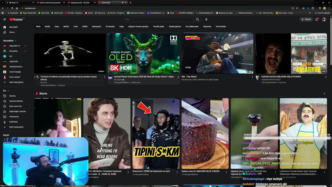The width and height of the screenshot is (332, 187).
Task: Open the 8K Clarity channel link
Action: click(118, 80)
